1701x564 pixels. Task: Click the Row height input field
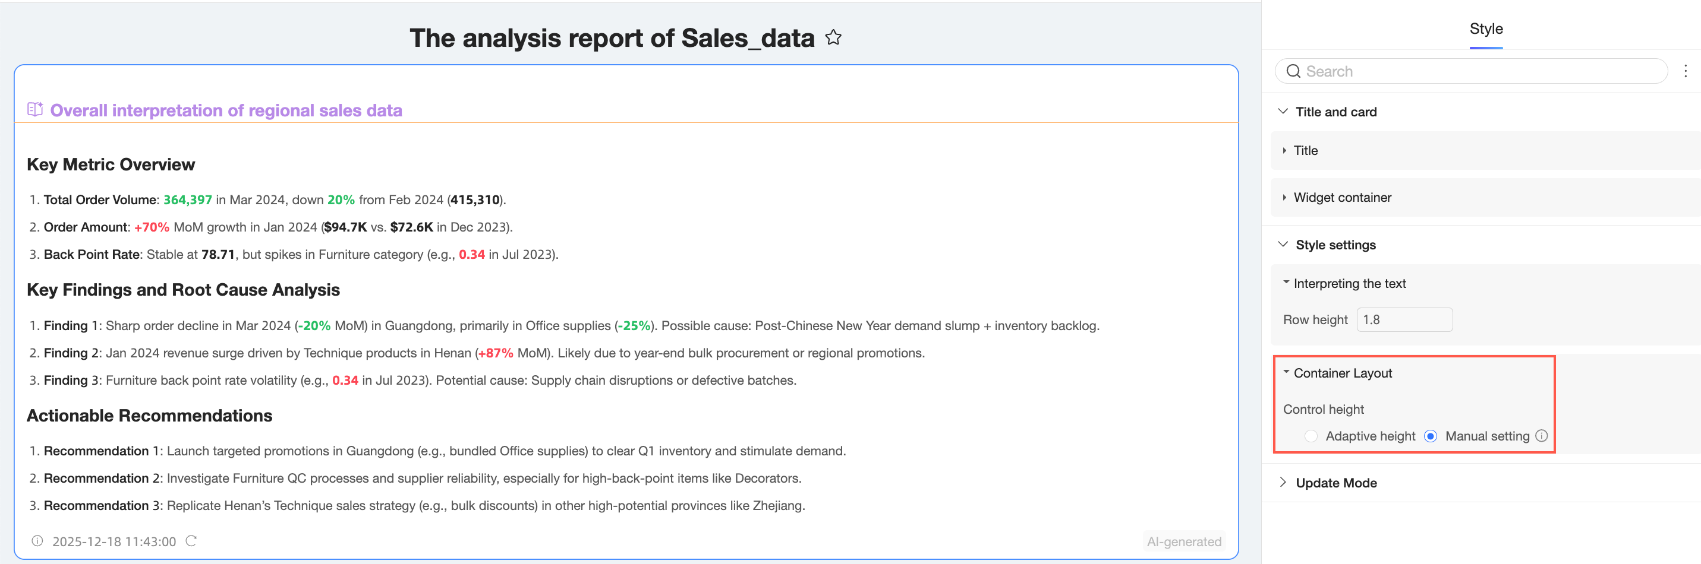pyautogui.click(x=1404, y=320)
